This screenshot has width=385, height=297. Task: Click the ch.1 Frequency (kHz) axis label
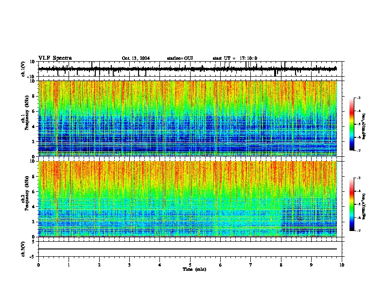[27, 113]
